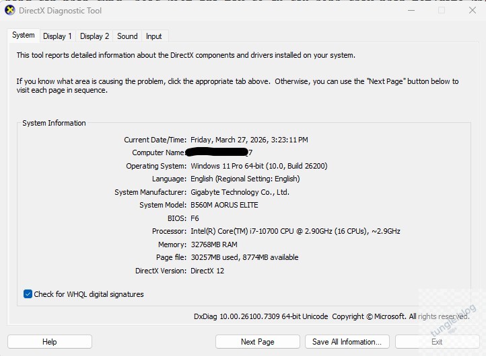
Task: Click Gigabyte Technology Co., Ltd. text
Action: point(240,192)
